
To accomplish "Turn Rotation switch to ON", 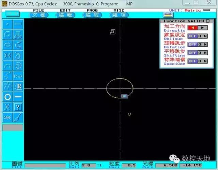I will tap(203, 44).
